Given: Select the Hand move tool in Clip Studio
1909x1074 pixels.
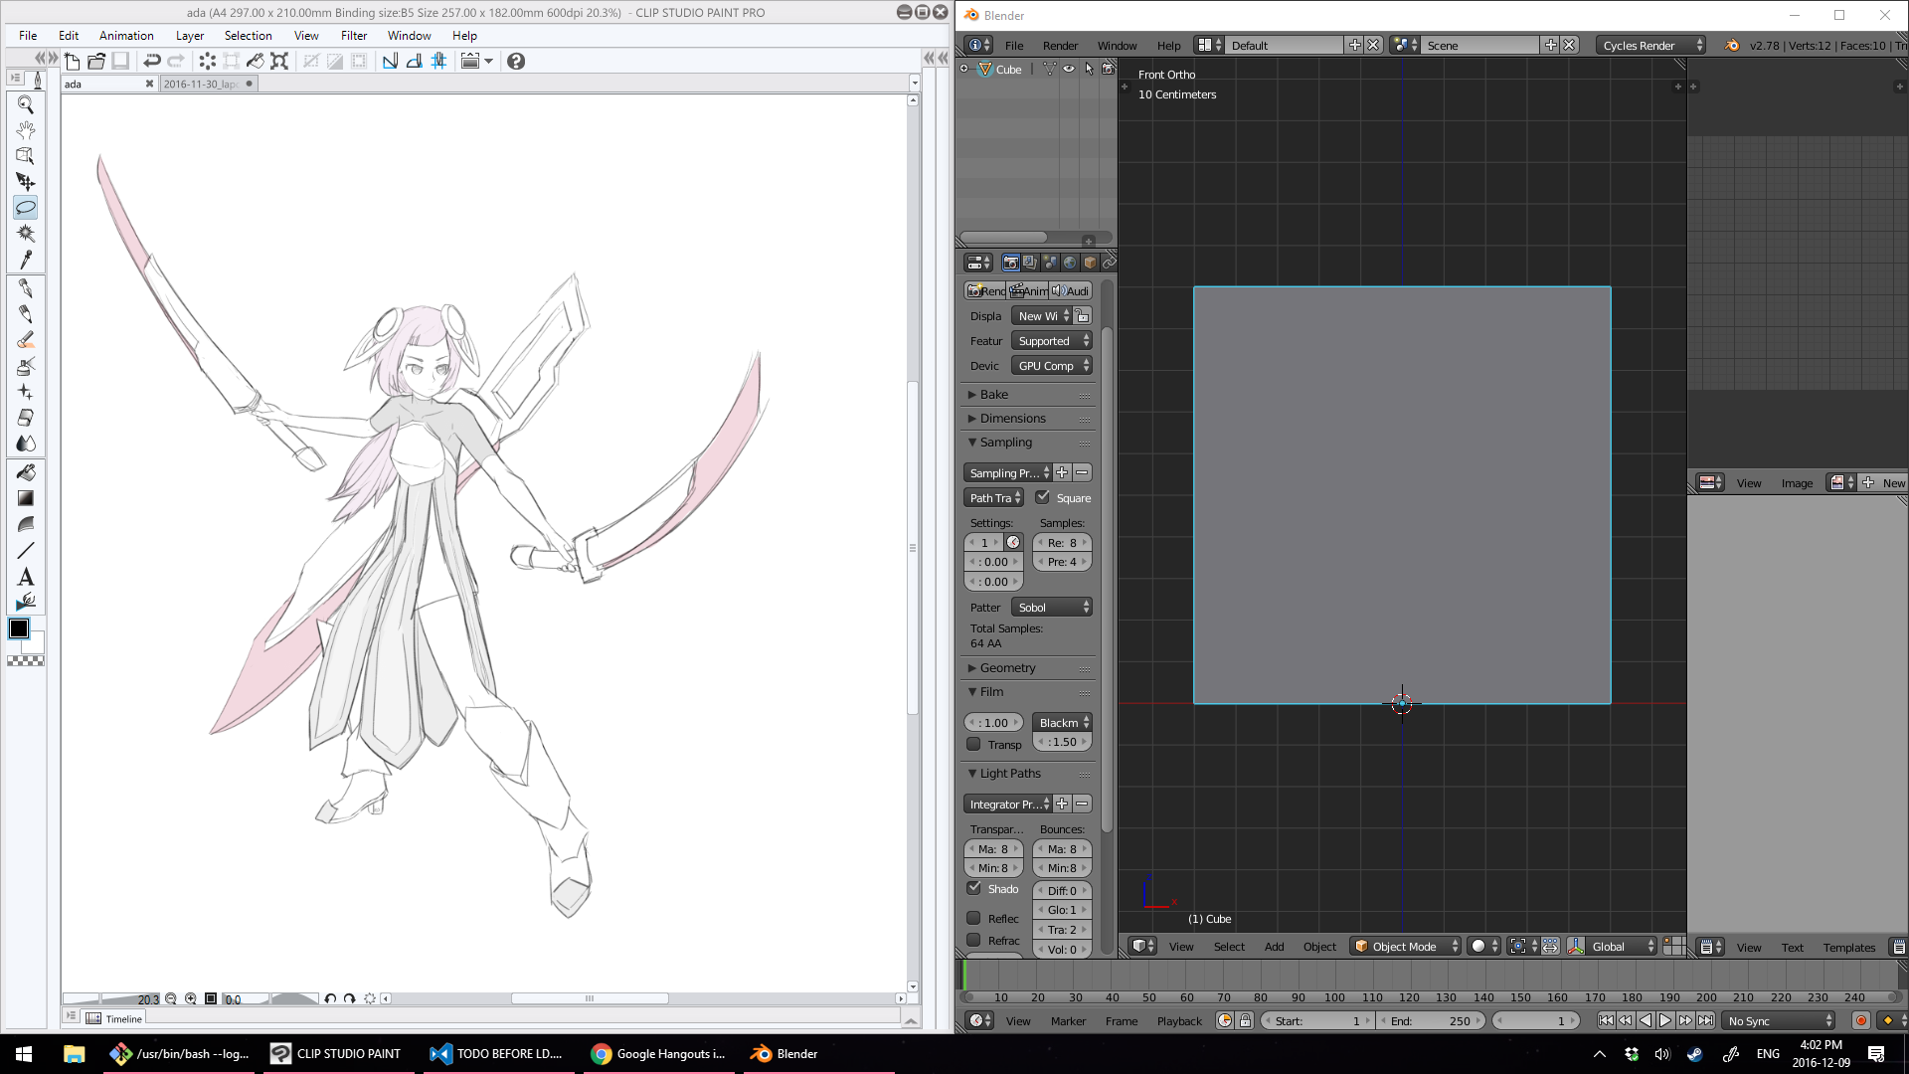Looking at the screenshot, I should tap(26, 130).
